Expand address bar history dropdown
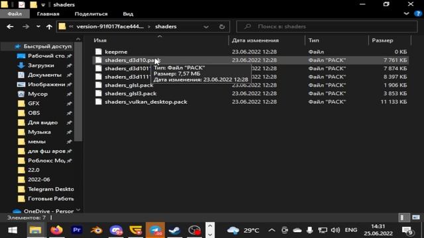The width and height of the screenshot is (424, 238). (206, 26)
